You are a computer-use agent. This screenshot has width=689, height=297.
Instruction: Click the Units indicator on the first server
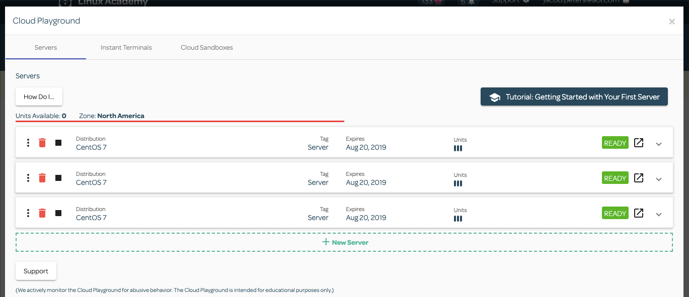click(457, 148)
